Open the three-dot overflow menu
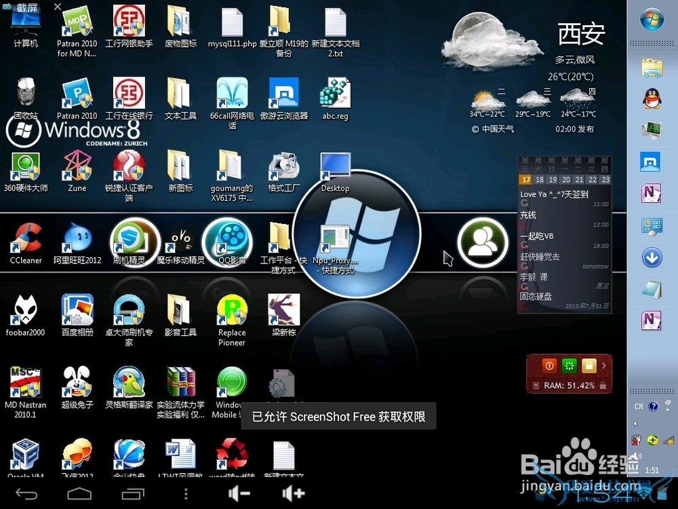The image size is (678, 509). [186, 493]
